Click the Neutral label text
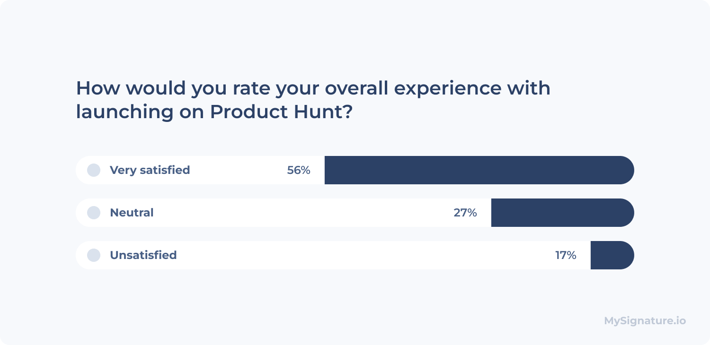Image resolution: width=710 pixels, height=345 pixels. tap(132, 213)
